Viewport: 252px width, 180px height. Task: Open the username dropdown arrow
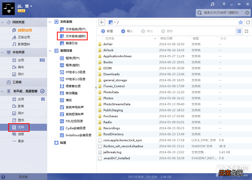pos(31,6)
